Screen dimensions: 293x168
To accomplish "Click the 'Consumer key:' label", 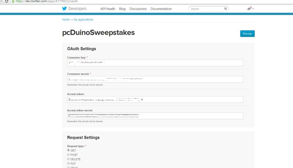I will pyautogui.click(x=76, y=58).
